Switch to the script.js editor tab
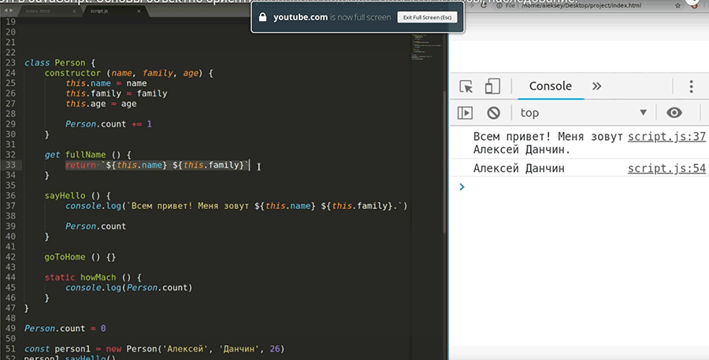The height and width of the screenshot is (360, 709). pyautogui.click(x=99, y=11)
